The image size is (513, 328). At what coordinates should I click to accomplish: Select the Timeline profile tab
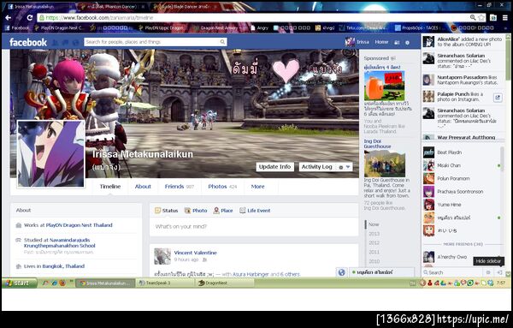tap(110, 187)
